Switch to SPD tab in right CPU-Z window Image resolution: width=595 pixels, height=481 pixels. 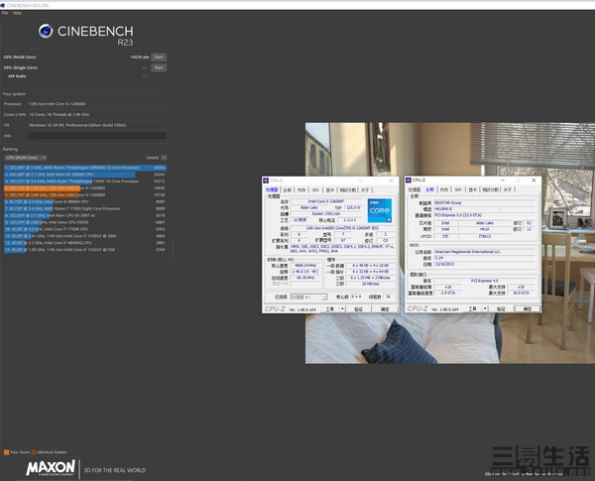(458, 188)
